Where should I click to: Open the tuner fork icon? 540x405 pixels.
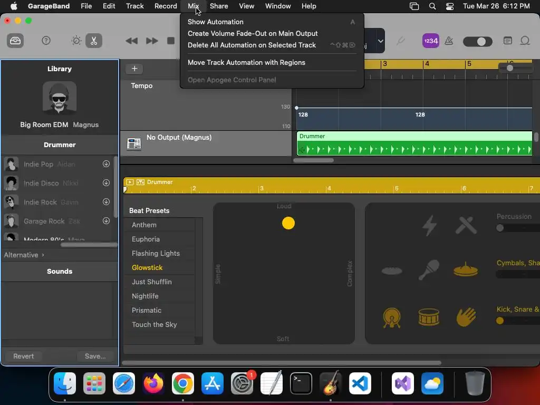coord(401,41)
